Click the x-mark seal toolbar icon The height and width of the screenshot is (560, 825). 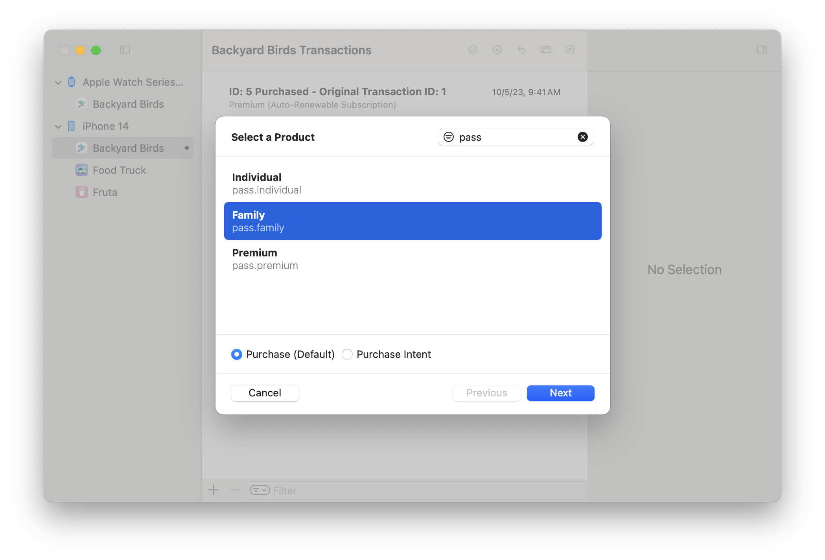(497, 50)
